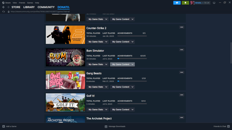Click the Golf It game thumbnail
This screenshot has width=232, height=130.
pyautogui.click(x=66, y=102)
